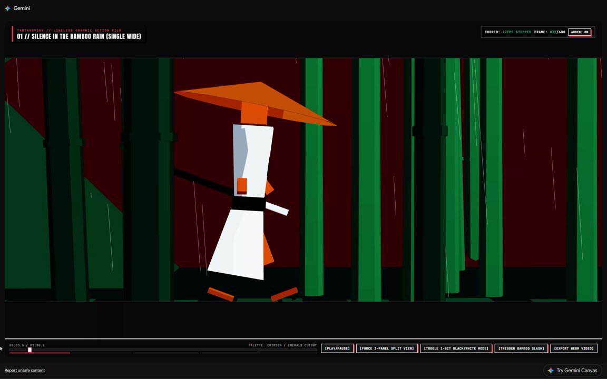Click the [PLAY/PAUSE] button
The width and height of the screenshot is (607, 379).
(x=337, y=348)
